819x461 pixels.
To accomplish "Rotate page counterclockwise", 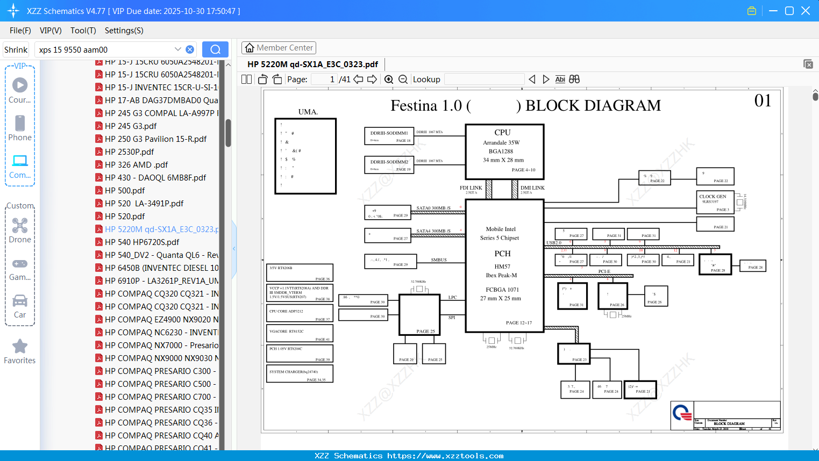I will 263,79.
